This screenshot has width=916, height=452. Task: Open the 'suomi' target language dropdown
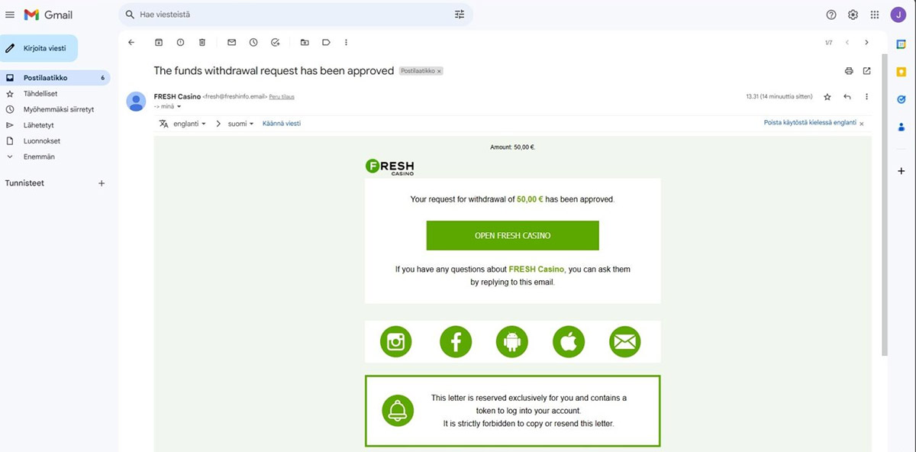click(x=241, y=123)
